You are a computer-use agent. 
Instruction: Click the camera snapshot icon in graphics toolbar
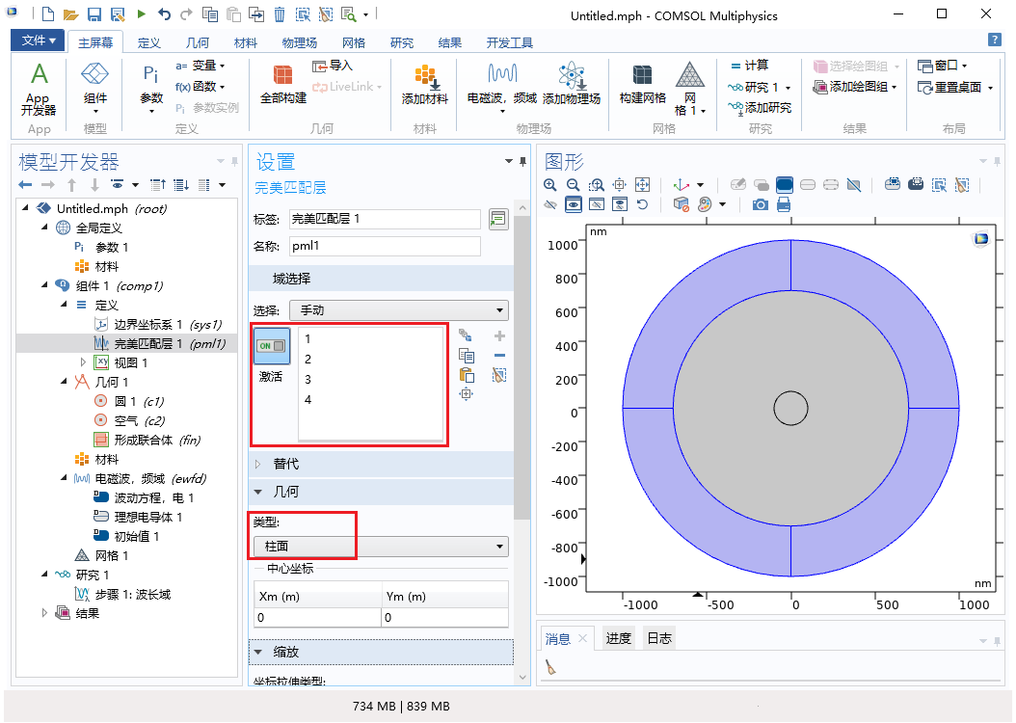761,204
